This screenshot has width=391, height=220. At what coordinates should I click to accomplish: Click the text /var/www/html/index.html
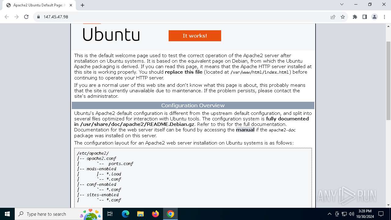click(260, 72)
